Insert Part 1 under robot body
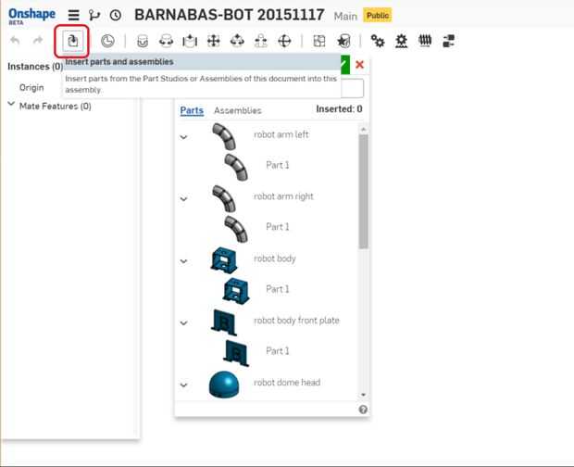Viewport: 574px width, 467px height. pyautogui.click(x=277, y=289)
